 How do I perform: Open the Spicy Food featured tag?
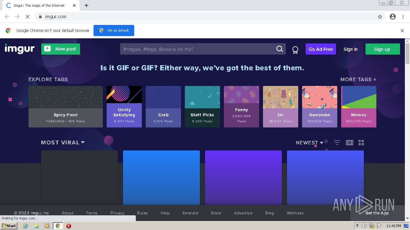tap(66, 107)
